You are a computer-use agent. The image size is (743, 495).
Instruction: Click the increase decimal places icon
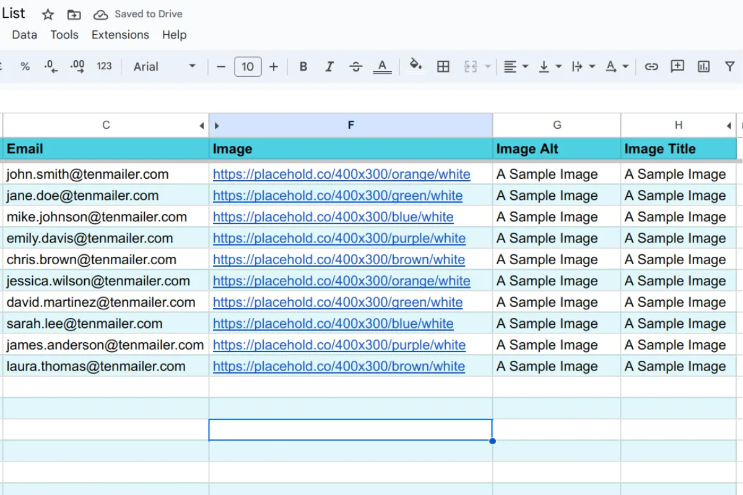pos(79,66)
